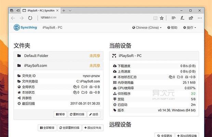Pause all folders with 全部暂停
The height and width of the screenshot is (137, 212).
point(47,128)
